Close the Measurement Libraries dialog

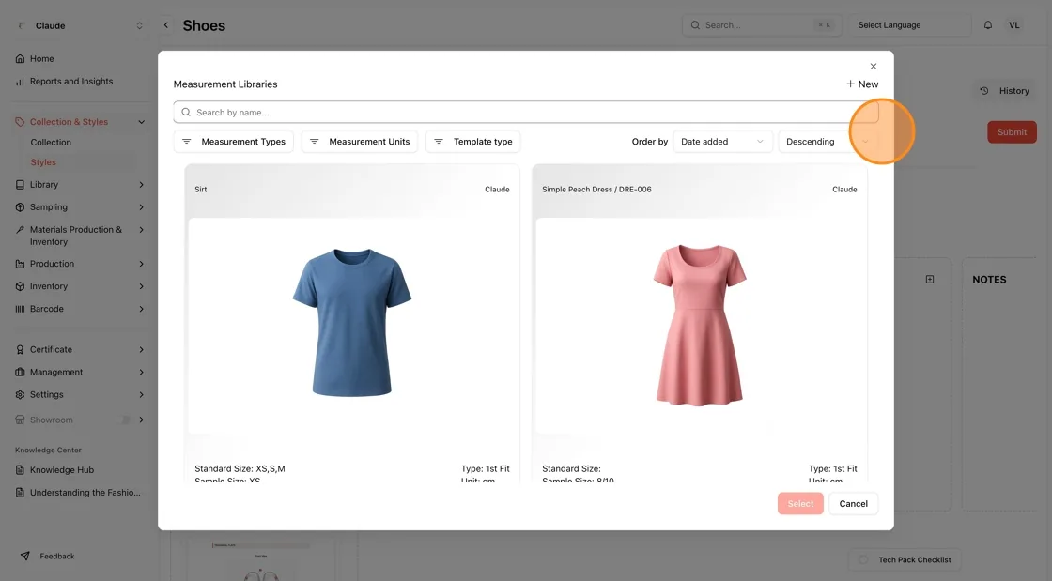pyautogui.click(x=873, y=67)
